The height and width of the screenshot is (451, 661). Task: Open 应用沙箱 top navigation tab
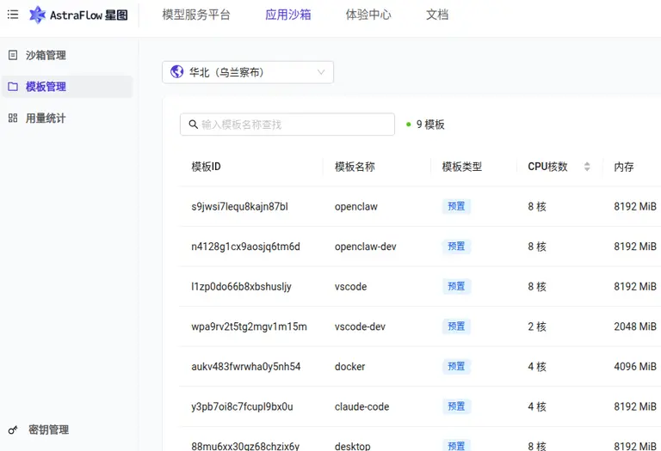288,15
